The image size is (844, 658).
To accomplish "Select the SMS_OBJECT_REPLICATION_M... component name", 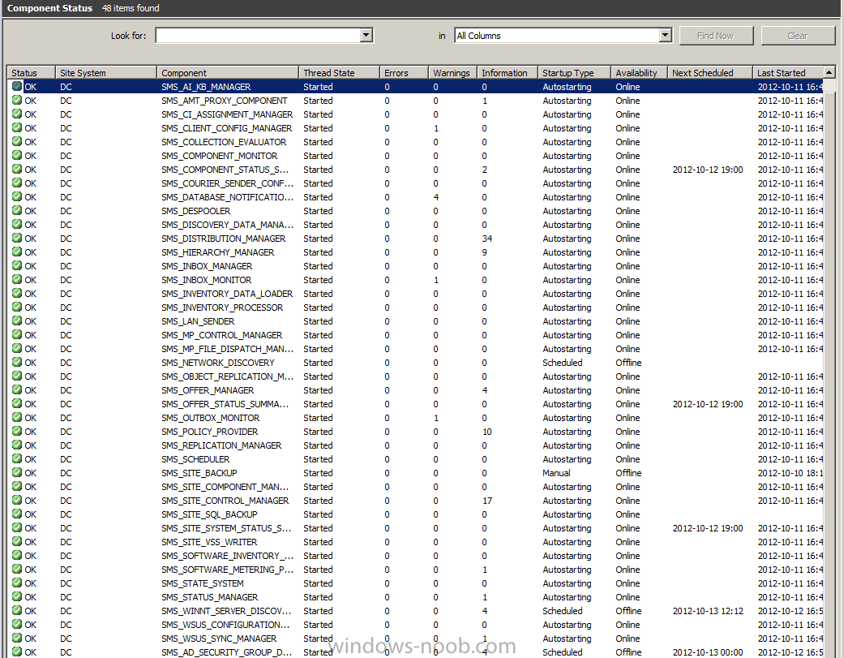I will pos(227,376).
